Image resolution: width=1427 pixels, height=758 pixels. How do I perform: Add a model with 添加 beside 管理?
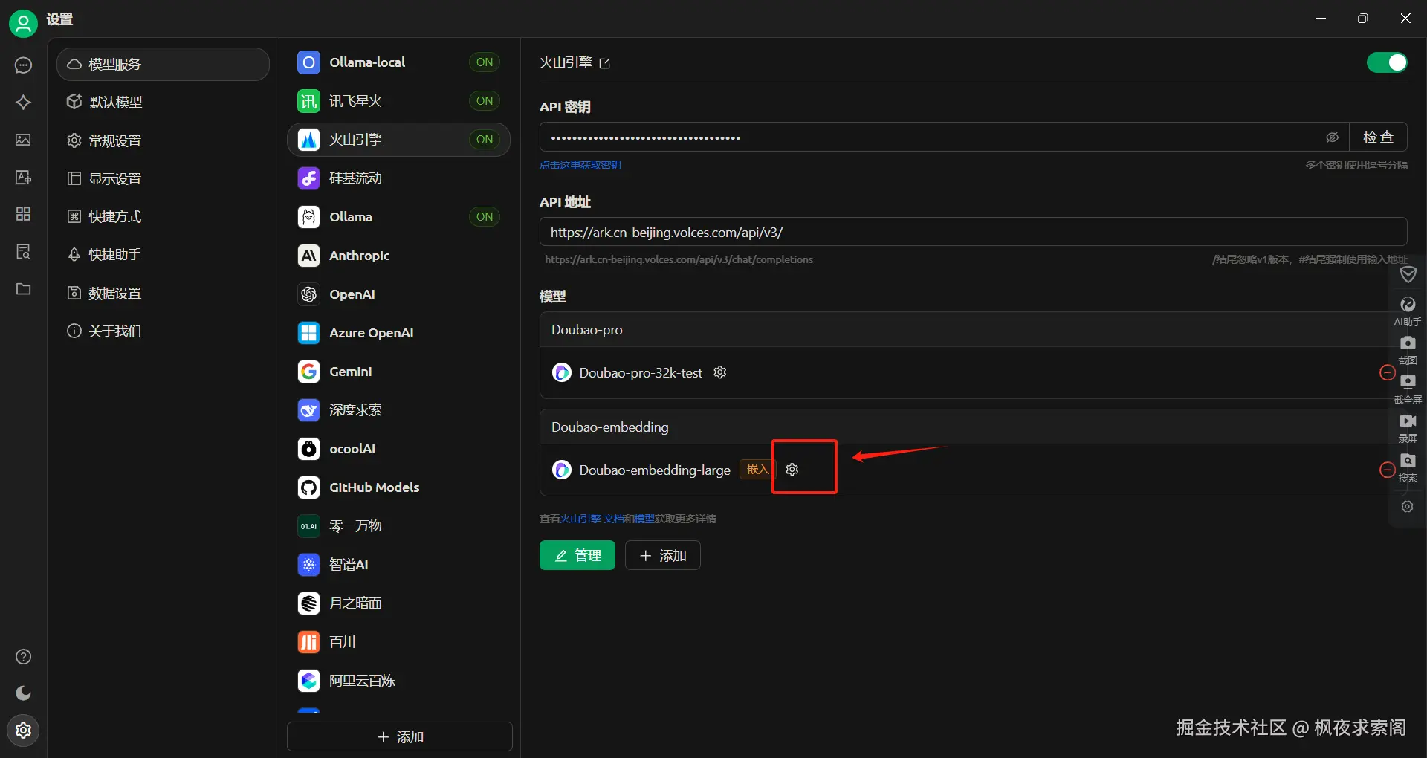(662, 555)
